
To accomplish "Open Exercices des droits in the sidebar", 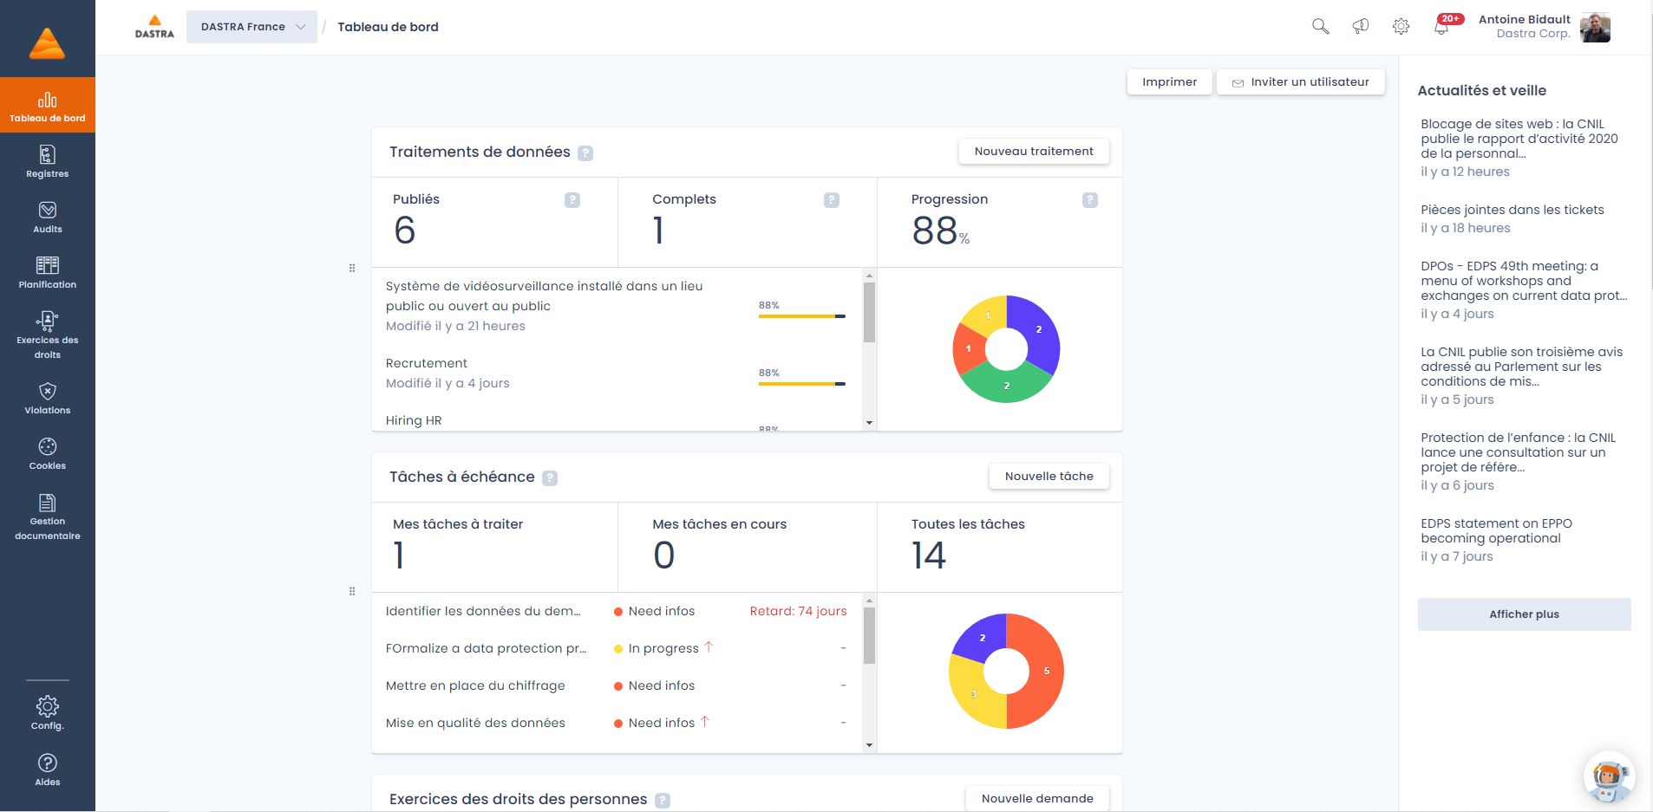I will pyautogui.click(x=48, y=335).
